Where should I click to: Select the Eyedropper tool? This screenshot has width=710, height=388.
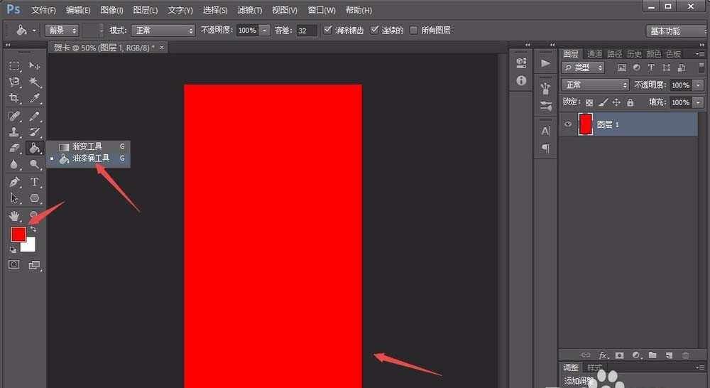(x=34, y=99)
